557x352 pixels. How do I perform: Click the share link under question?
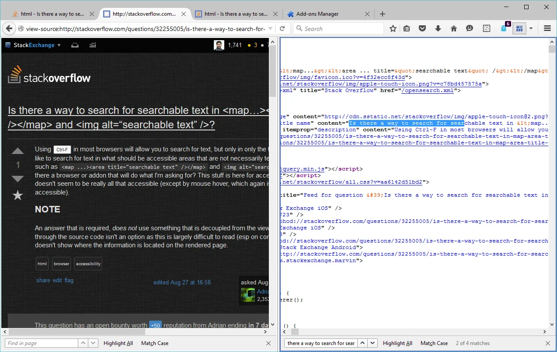pos(43,280)
